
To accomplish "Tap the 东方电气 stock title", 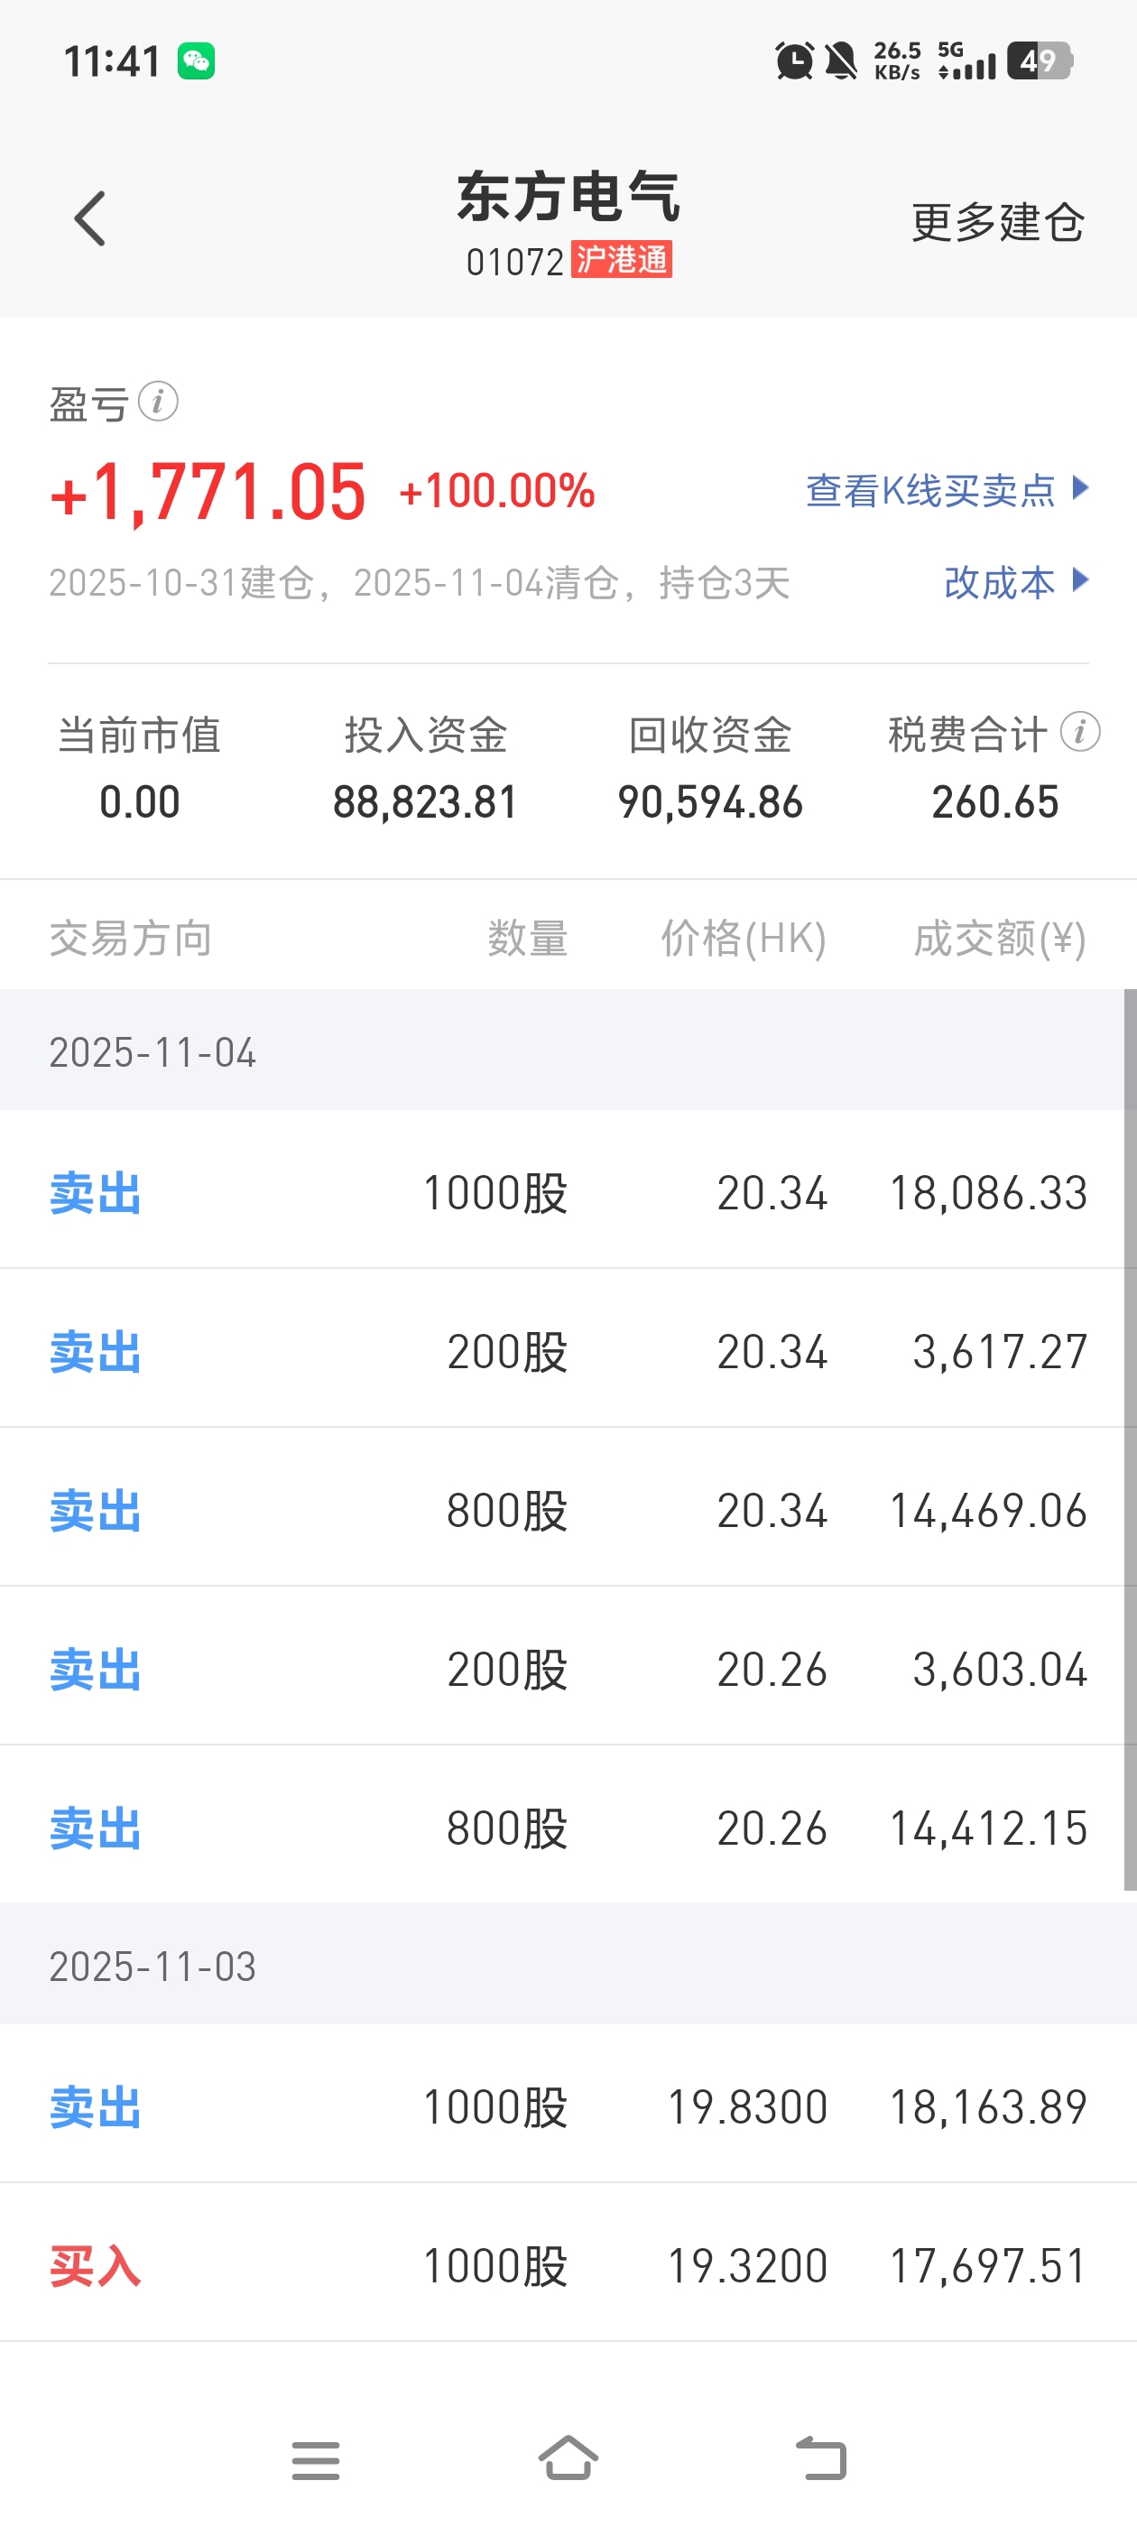I will [568, 196].
